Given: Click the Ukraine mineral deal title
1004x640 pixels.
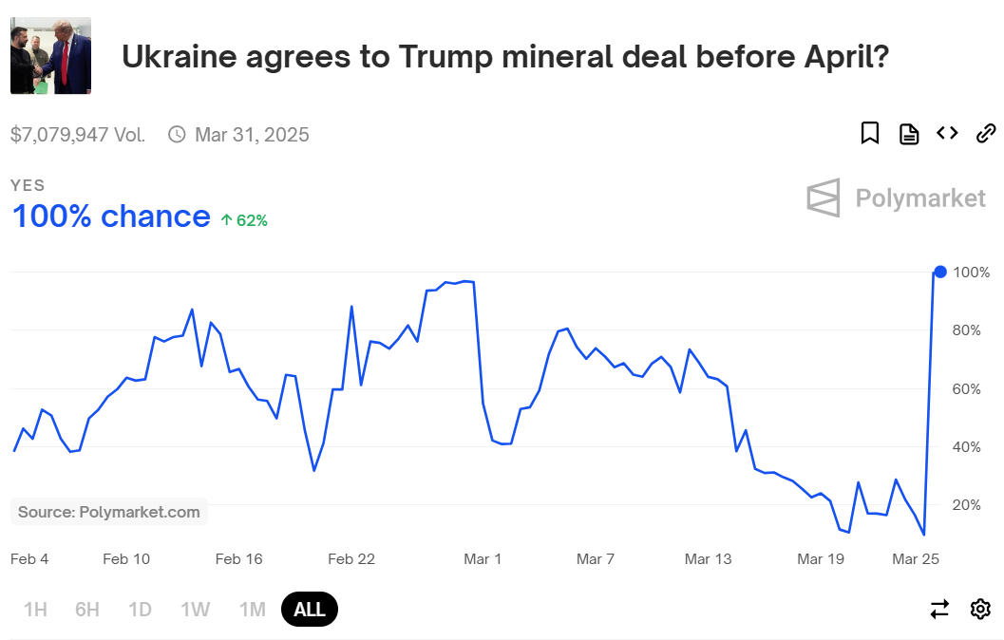Looking at the screenshot, I should coord(505,57).
